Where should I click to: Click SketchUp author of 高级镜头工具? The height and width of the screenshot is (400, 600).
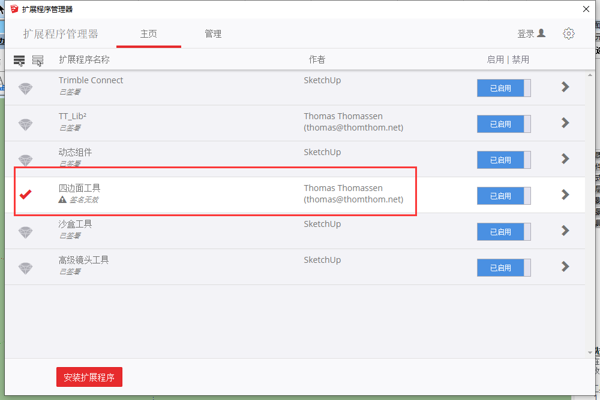coord(322,260)
